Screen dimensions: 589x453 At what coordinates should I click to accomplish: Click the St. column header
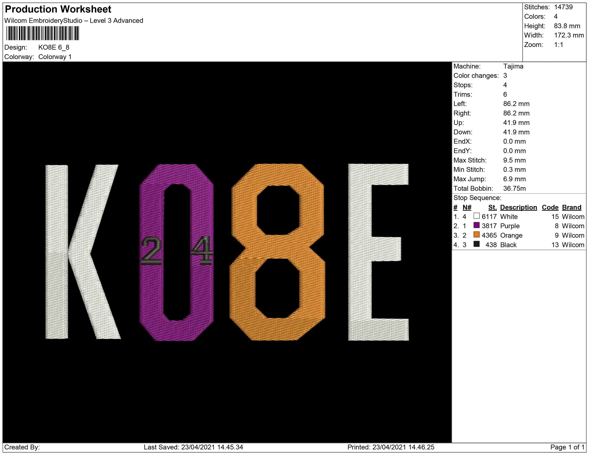click(492, 207)
